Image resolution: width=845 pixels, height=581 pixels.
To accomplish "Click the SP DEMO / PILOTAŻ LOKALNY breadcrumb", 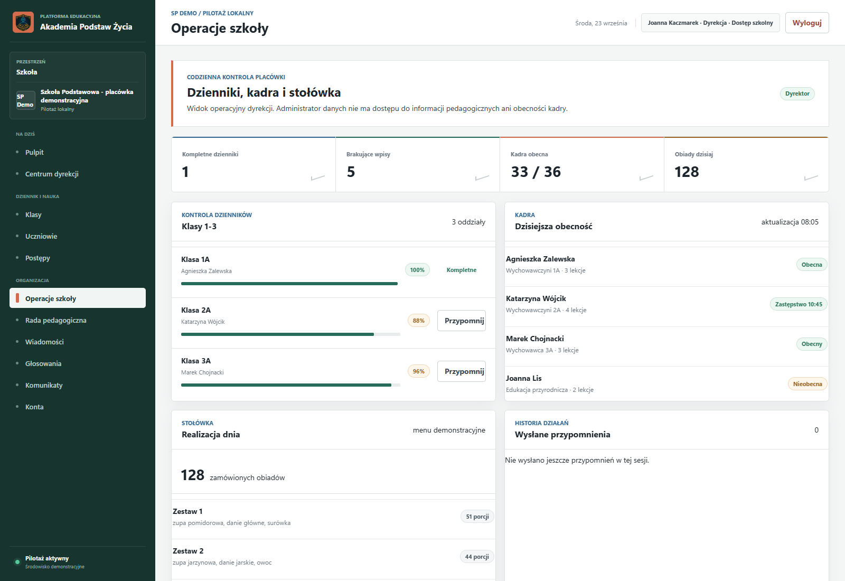I will 212,13.
